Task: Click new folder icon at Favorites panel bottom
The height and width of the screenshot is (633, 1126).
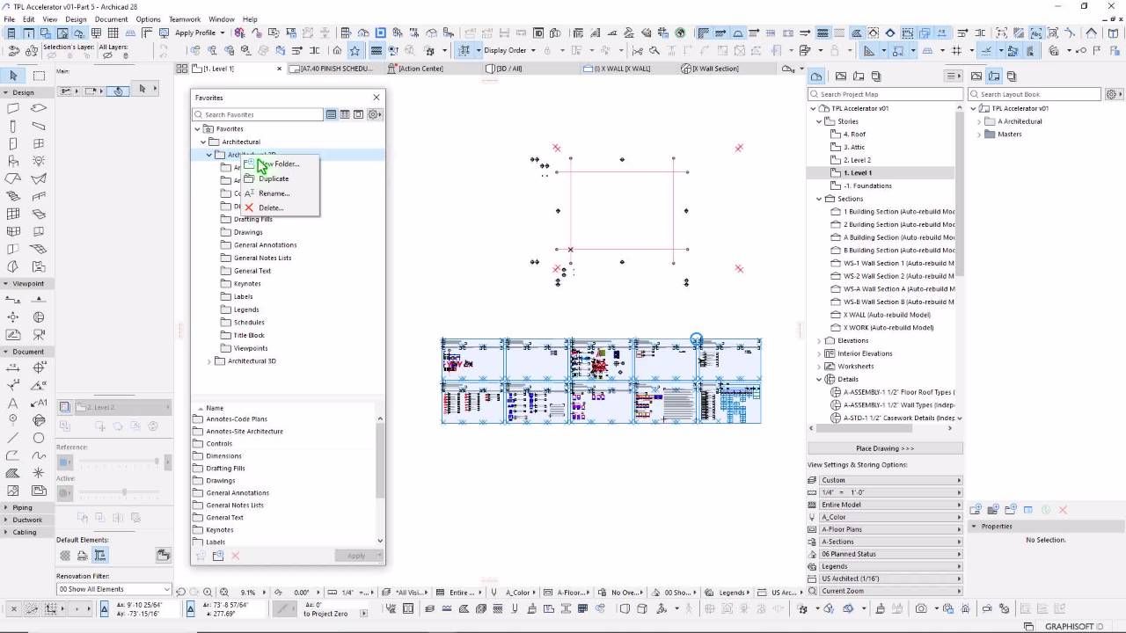Action: [x=218, y=556]
